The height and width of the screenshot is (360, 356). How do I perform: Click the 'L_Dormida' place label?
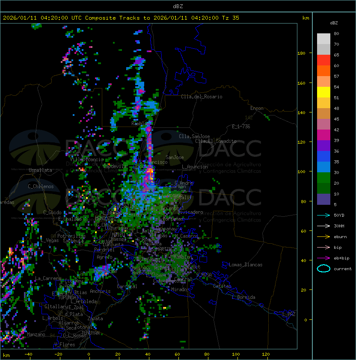coord(243,297)
